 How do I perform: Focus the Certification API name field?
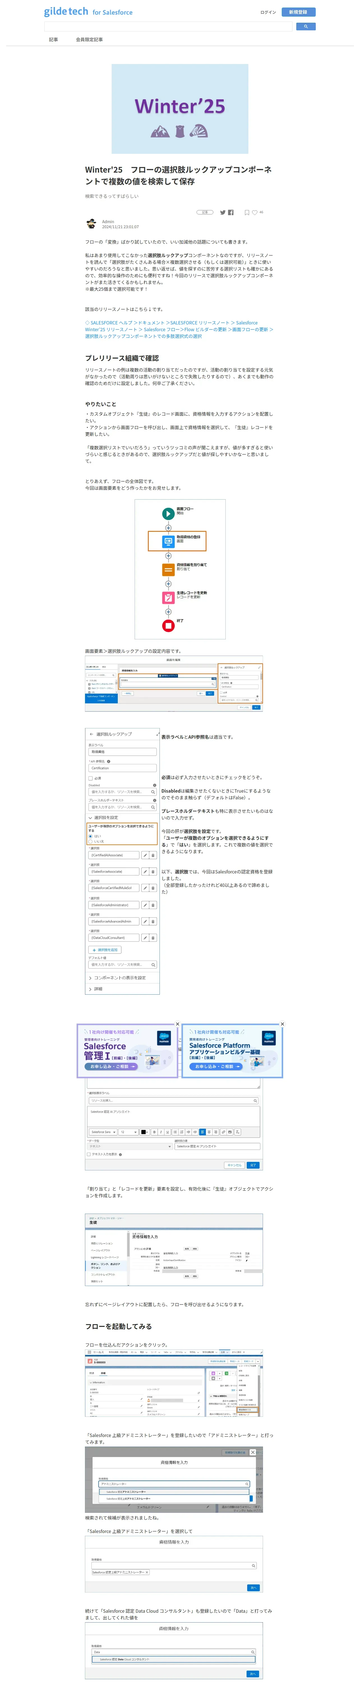[x=122, y=768]
